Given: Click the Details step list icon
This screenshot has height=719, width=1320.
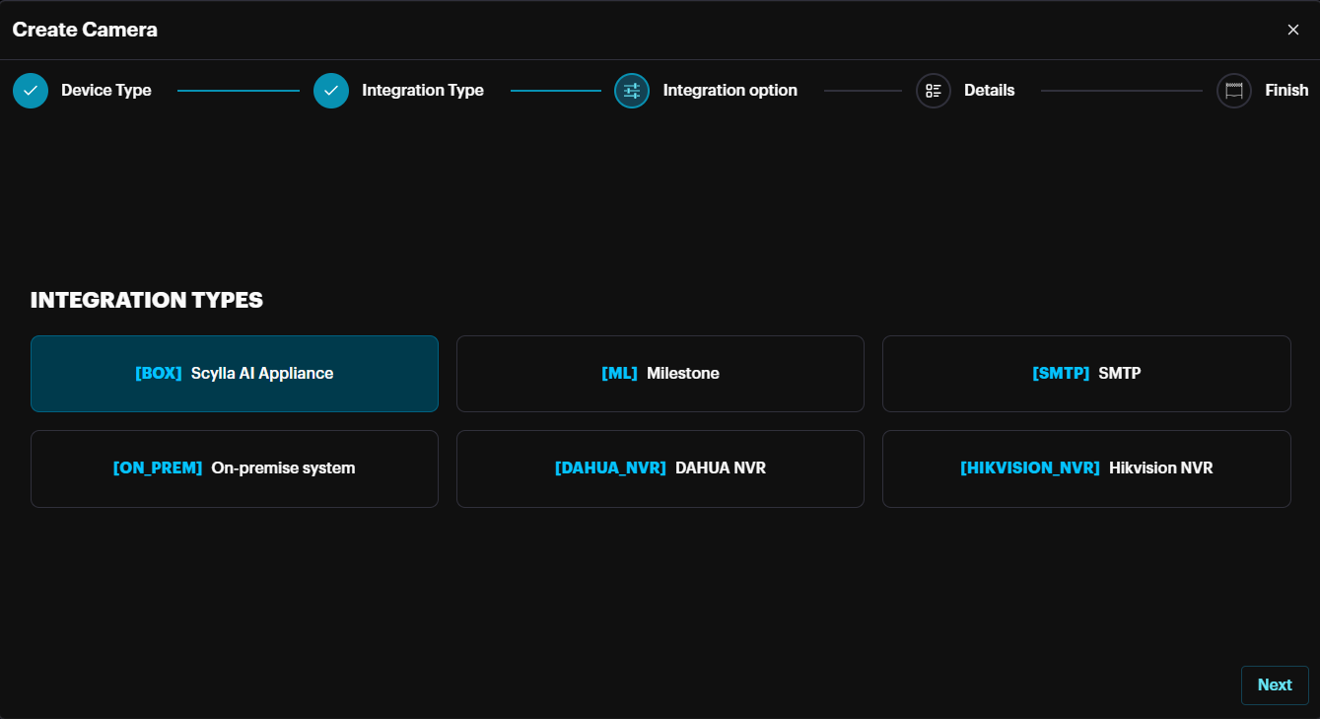Looking at the screenshot, I should click(x=933, y=91).
